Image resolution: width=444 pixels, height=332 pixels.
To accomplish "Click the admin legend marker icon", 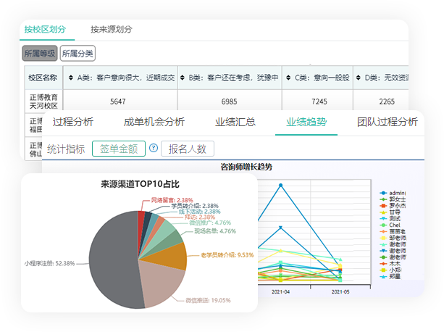I will coord(382,193).
